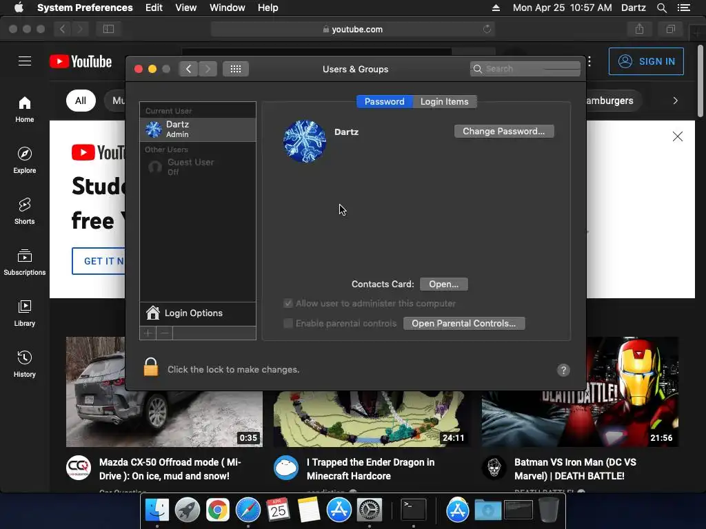Switch to the Login Items tab
Viewport: 706px width, 529px height.
(x=445, y=102)
